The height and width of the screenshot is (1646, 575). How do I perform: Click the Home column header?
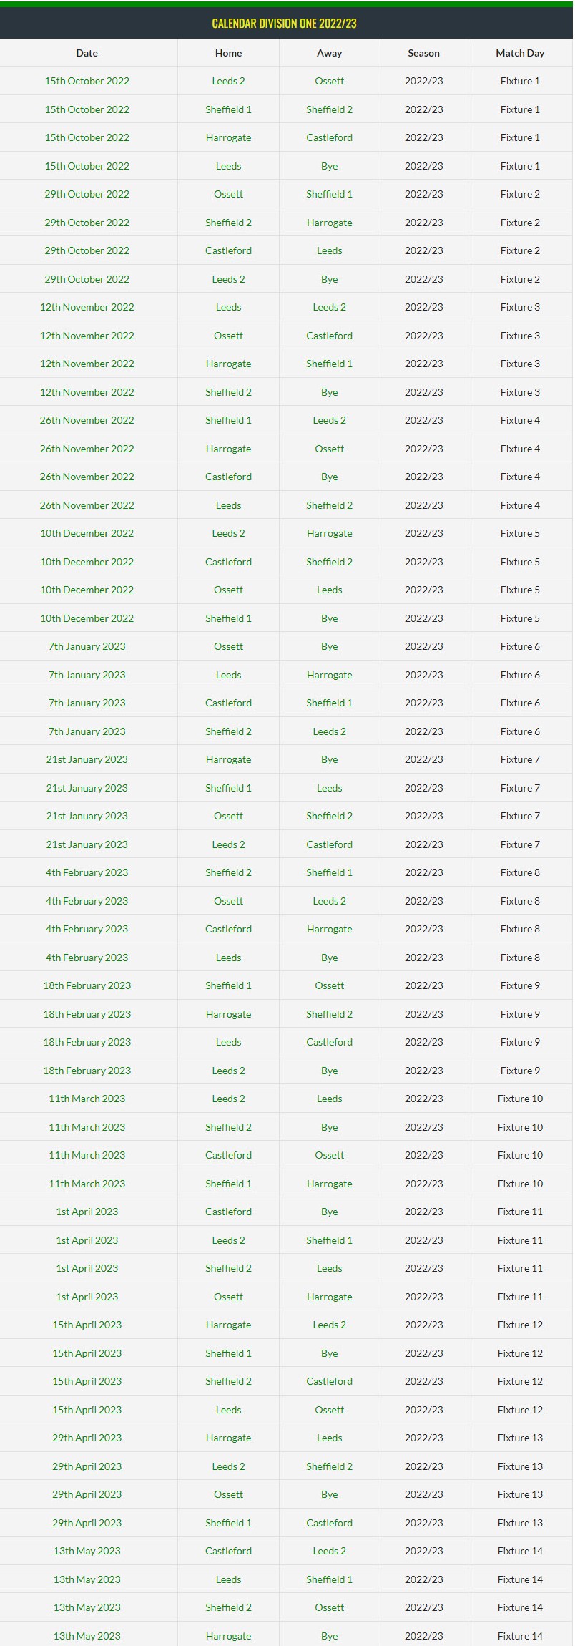228,53
